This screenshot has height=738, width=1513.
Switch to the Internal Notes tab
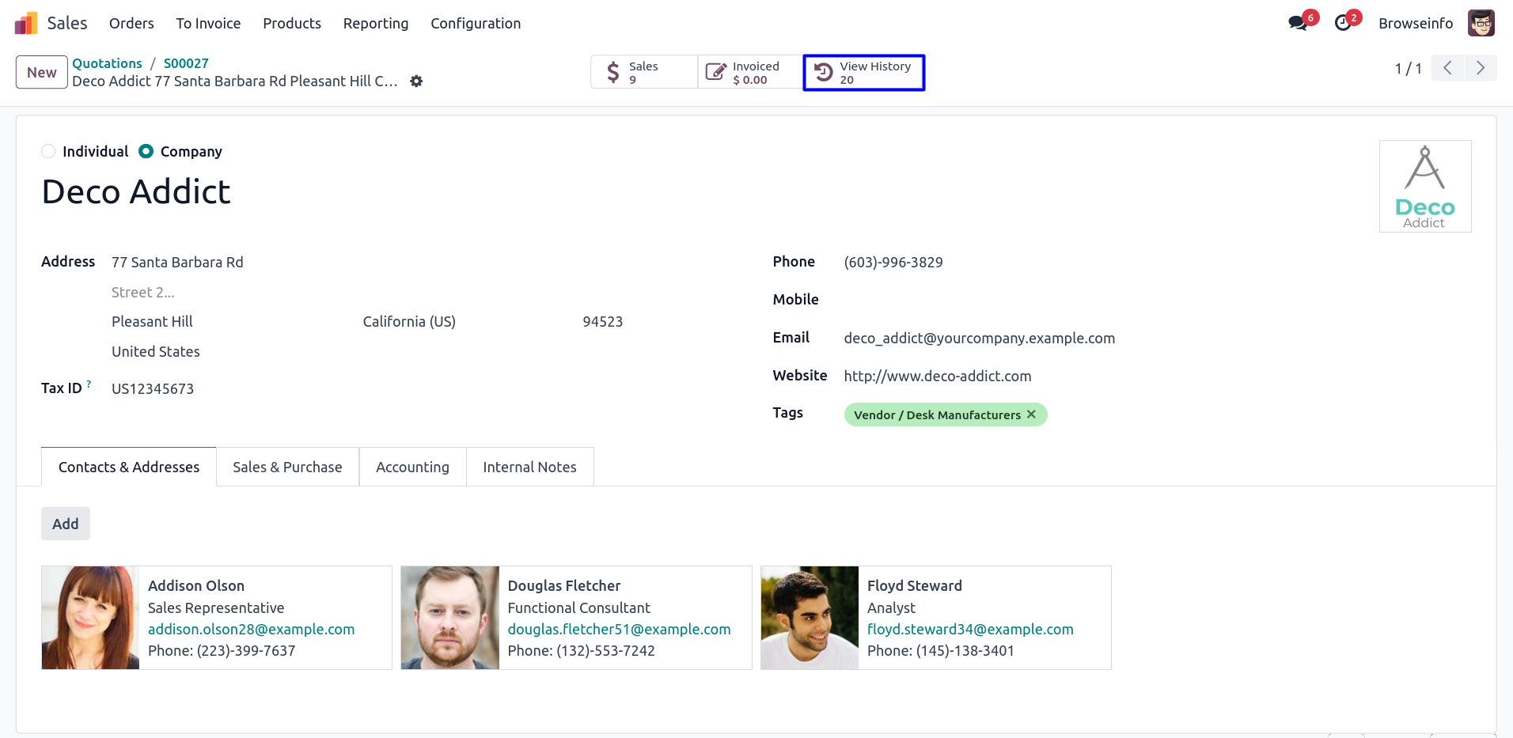point(529,467)
